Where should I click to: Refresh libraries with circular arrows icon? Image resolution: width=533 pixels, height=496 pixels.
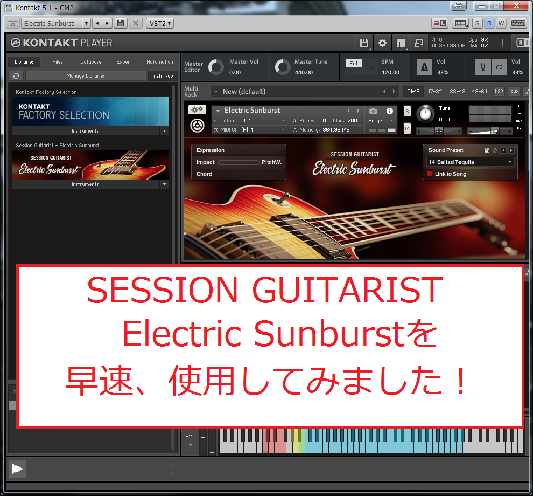16,75
